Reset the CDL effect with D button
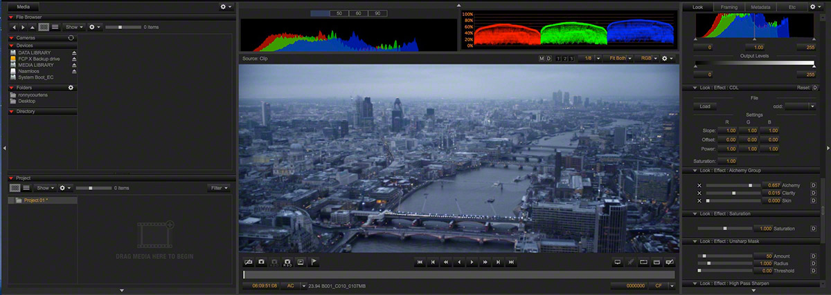This screenshot has width=831, height=295. pos(815,88)
